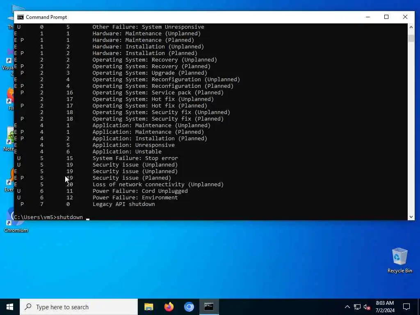Open the clock showing 8:03 AM

(385, 307)
